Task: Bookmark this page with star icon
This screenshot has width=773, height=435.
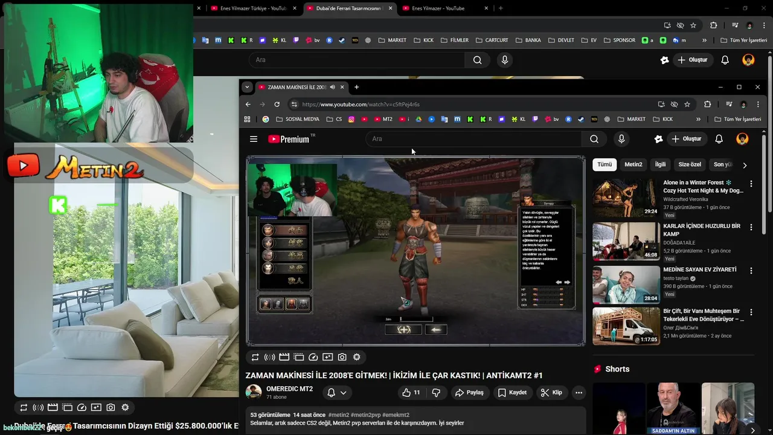Action: point(687,104)
